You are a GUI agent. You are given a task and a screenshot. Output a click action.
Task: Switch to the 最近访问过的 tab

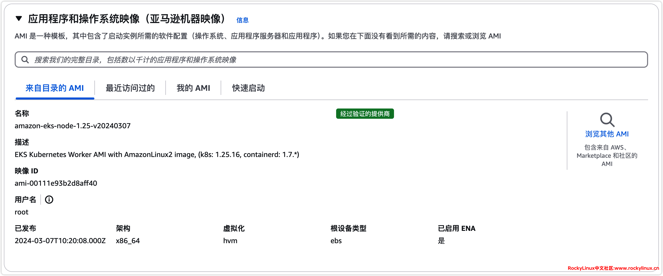coord(130,88)
